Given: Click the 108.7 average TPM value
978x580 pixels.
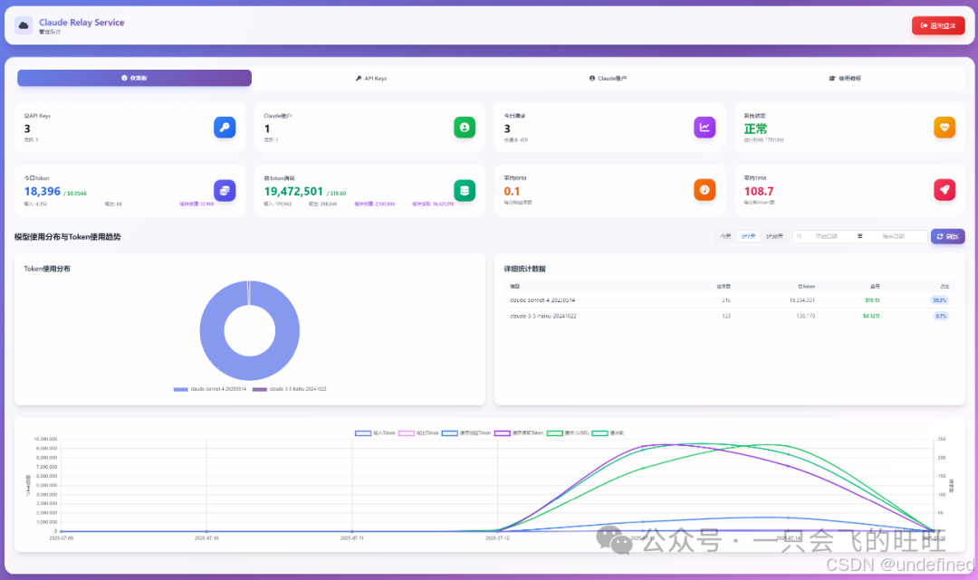Looking at the screenshot, I should click(x=759, y=191).
